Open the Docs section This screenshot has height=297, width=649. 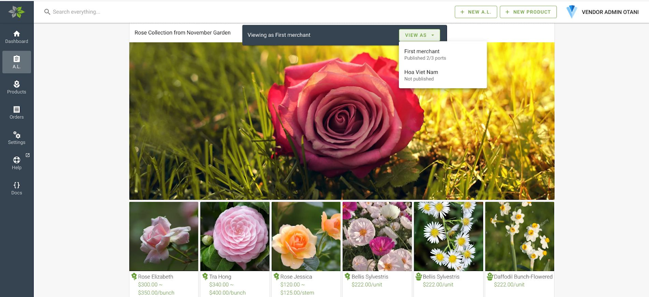coord(17,188)
